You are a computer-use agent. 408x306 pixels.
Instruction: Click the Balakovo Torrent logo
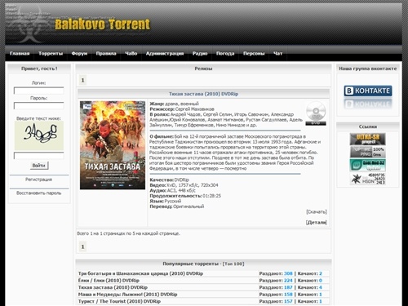click(x=102, y=24)
